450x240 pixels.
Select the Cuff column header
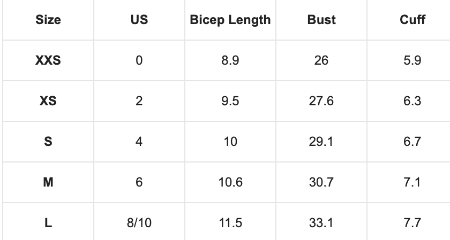[x=412, y=20]
